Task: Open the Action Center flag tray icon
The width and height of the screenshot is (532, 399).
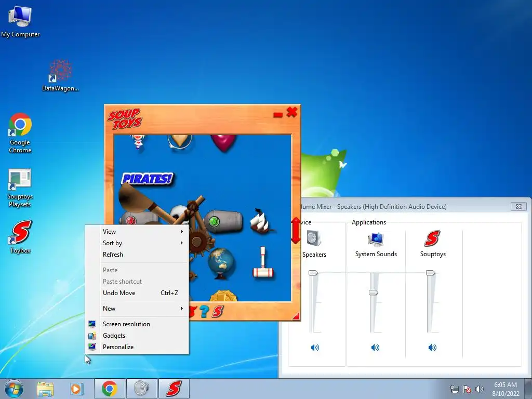Action: click(467, 389)
